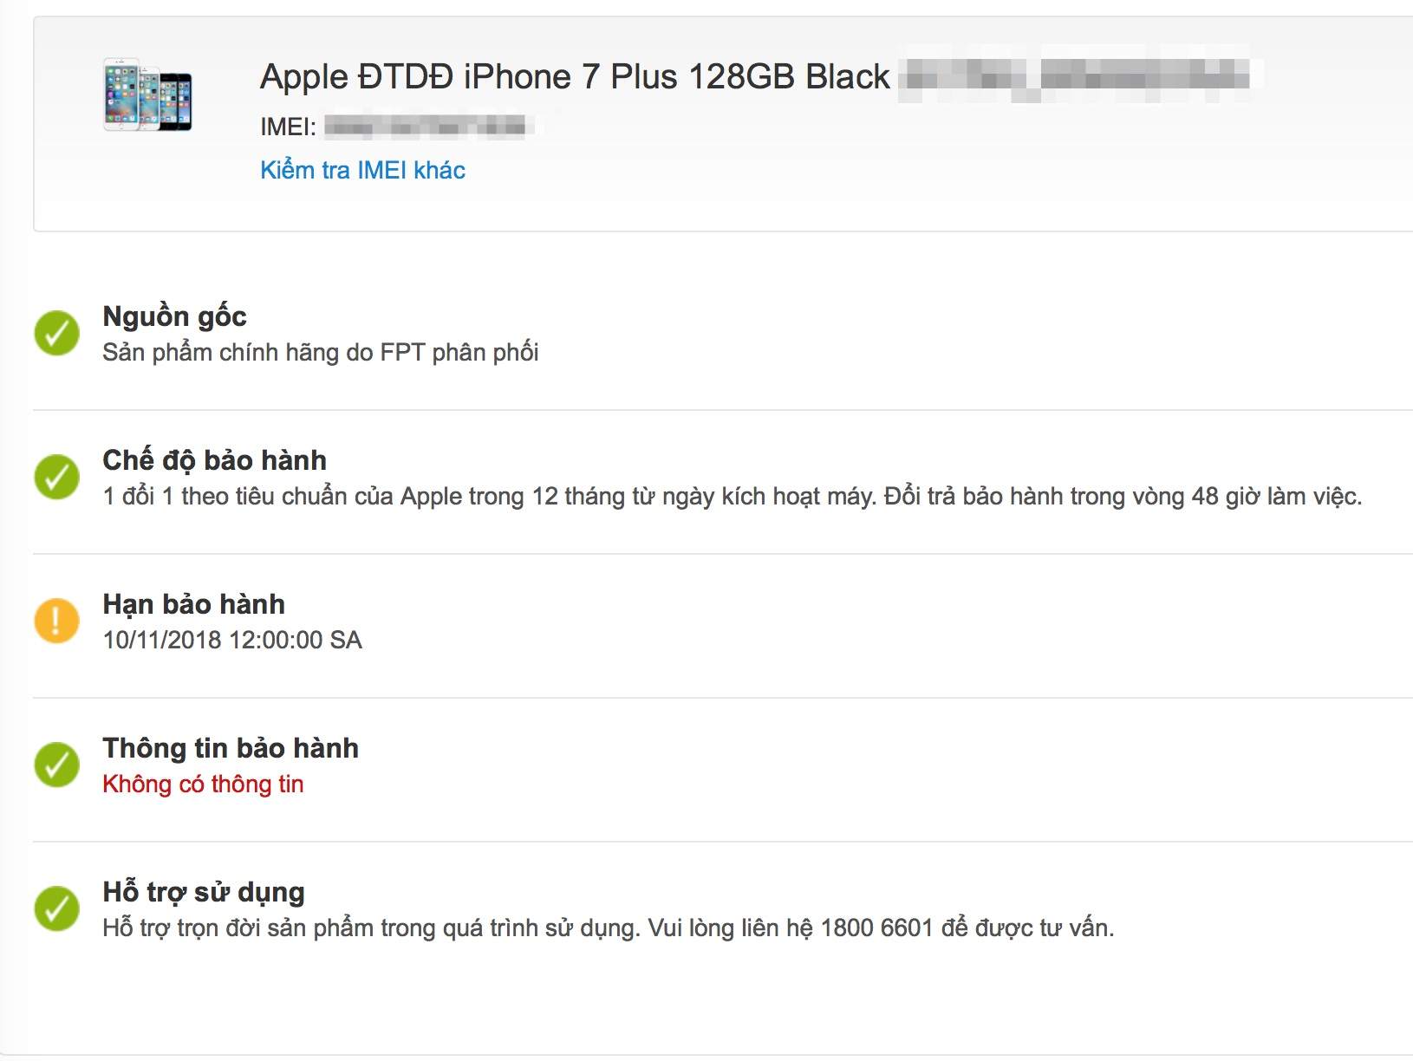Select the green check icon for Chế độ bảo hành
Screen dimensions: 1413x1061
click(x=57, y=478)
